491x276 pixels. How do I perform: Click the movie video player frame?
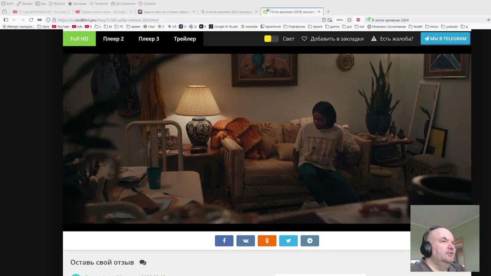coord(267,138)
